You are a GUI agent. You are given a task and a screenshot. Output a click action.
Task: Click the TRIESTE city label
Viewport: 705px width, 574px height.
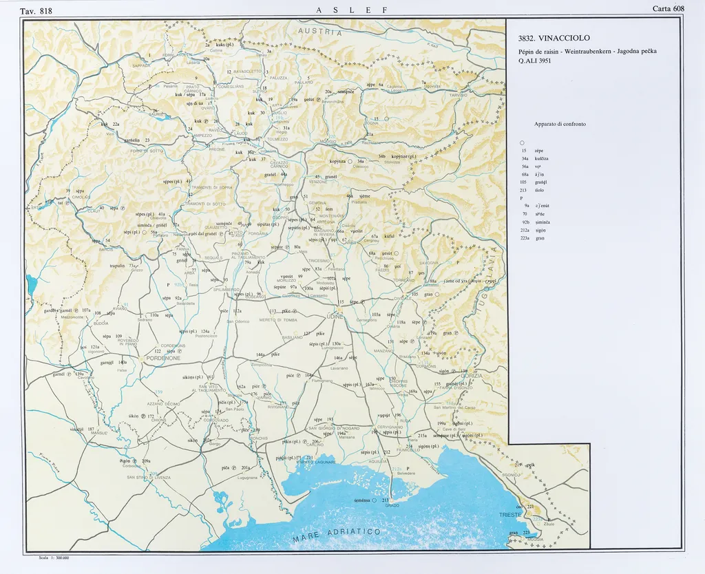pos(512,515)
